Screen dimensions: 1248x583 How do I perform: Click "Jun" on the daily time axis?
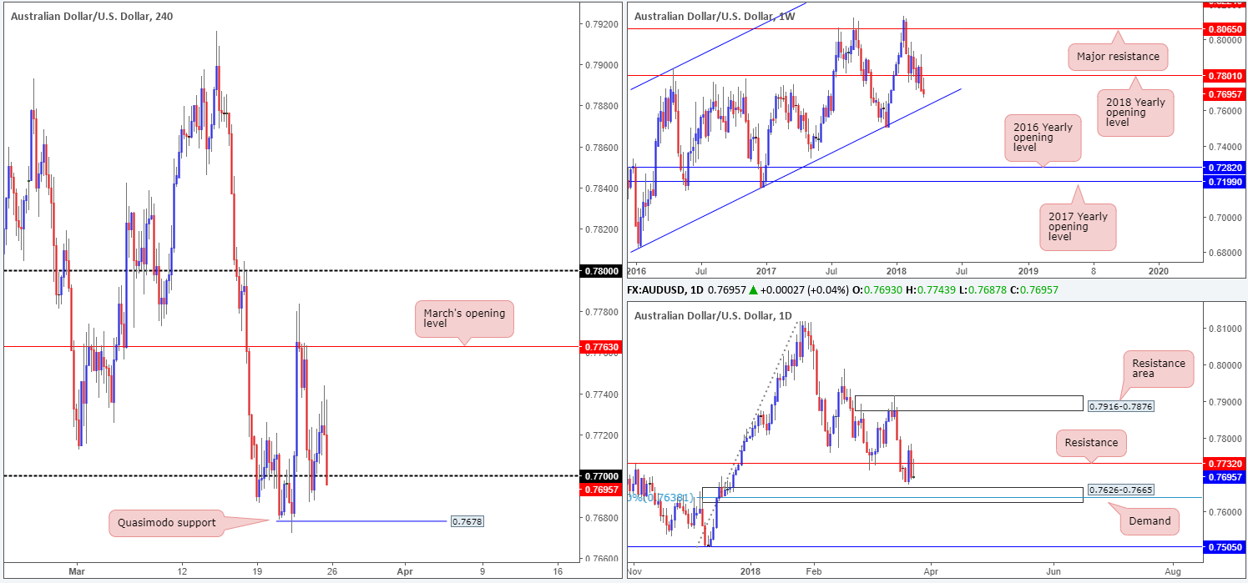(1053, 571)
